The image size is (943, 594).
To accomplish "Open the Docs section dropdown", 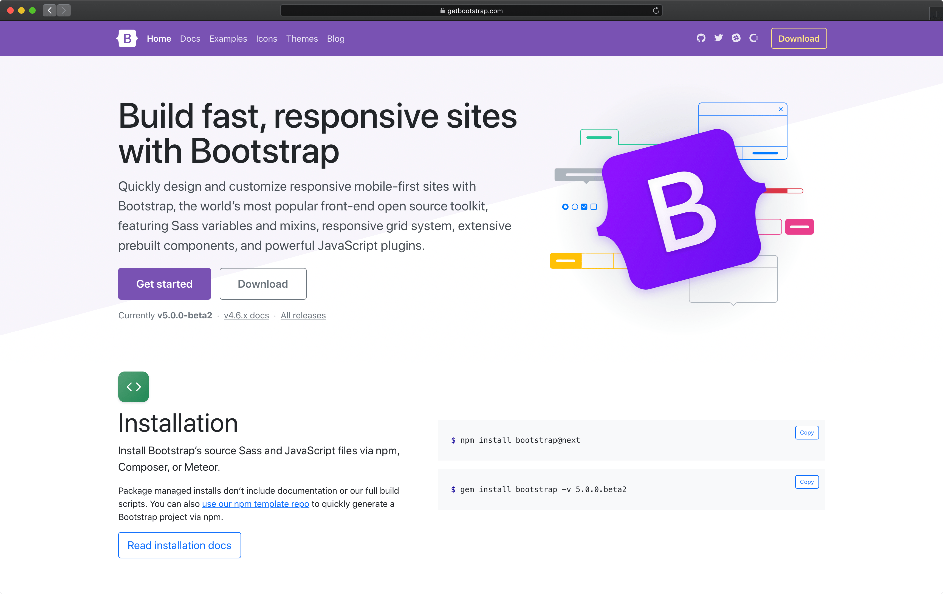I will pyautogui.click(x=190, y=38).
